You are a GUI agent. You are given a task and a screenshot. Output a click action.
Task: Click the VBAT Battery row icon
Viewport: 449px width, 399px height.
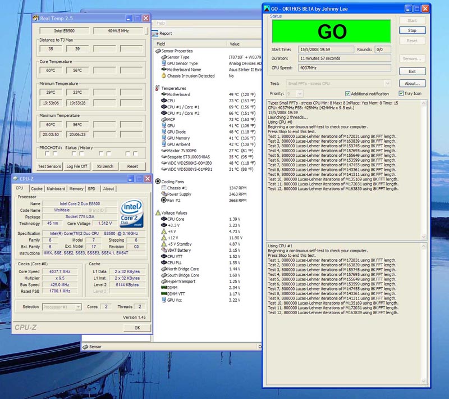[164, 250]
